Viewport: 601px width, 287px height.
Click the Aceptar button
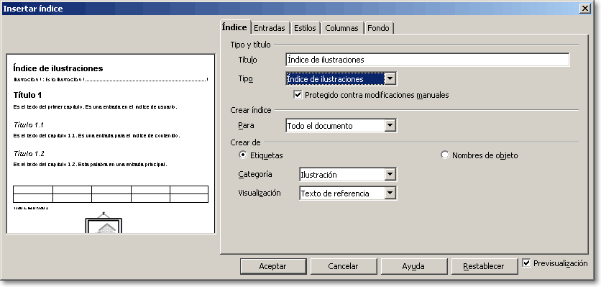coord(272,266)
